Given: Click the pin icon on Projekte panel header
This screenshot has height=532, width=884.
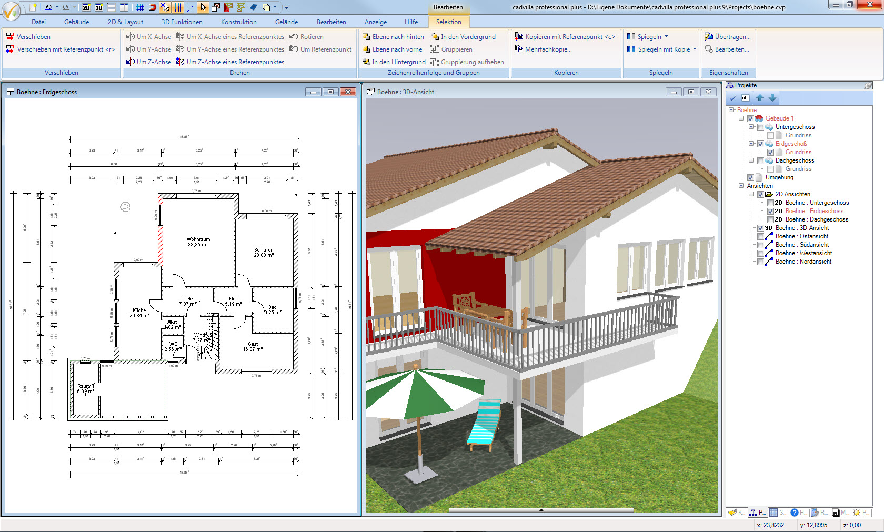Looking at the screenshot, I should click(x=868, y=85).
